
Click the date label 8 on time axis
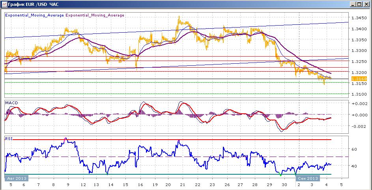point(53,184)
